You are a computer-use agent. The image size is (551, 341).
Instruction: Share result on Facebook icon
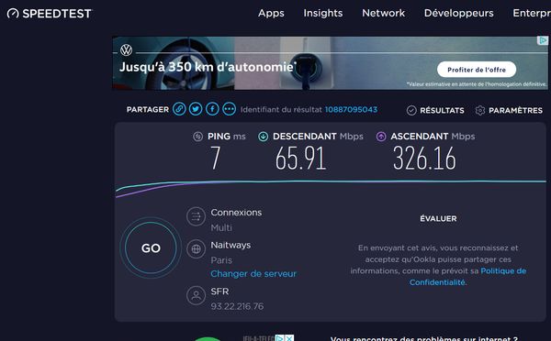[x=213, y=109]
